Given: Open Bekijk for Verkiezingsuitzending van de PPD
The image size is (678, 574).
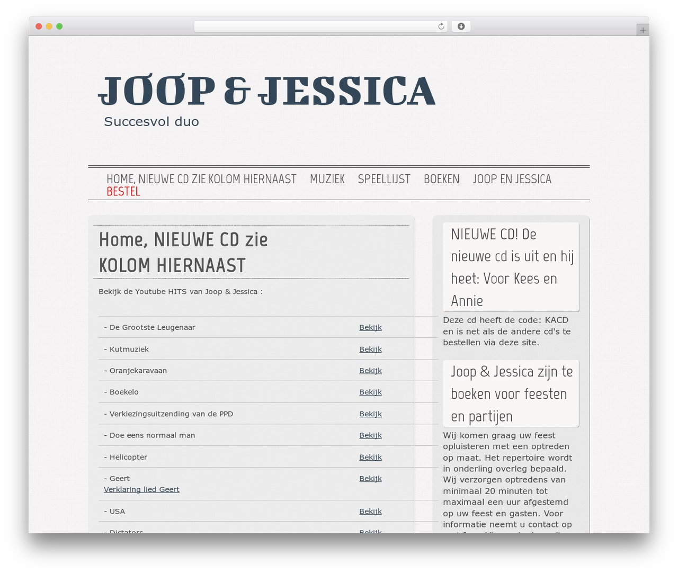Looking at the screenshot, I should pos(370,414).
